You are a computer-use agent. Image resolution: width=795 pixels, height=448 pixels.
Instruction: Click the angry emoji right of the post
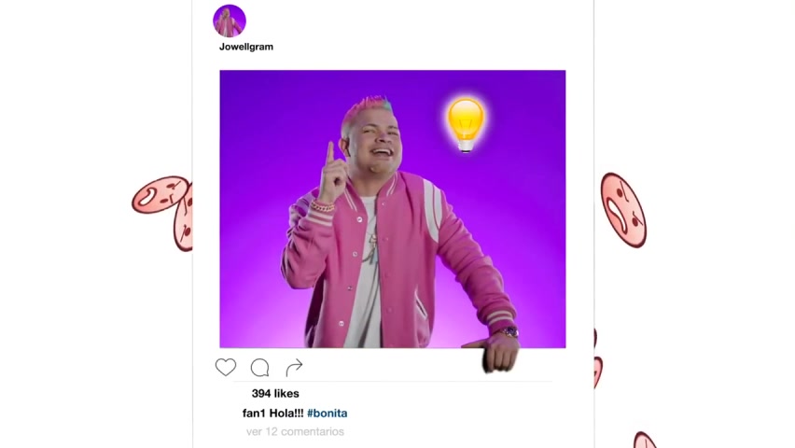(x=623, y=210)
